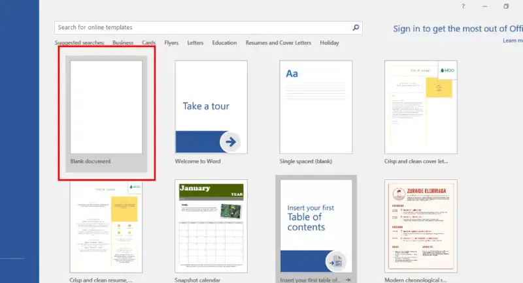Screen dimensions: 523x283
Task: Open the Help question mark icon
Action: point(463,7)
